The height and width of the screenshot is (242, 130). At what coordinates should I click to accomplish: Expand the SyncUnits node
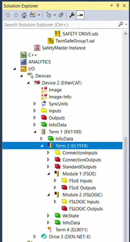[35, 104]
